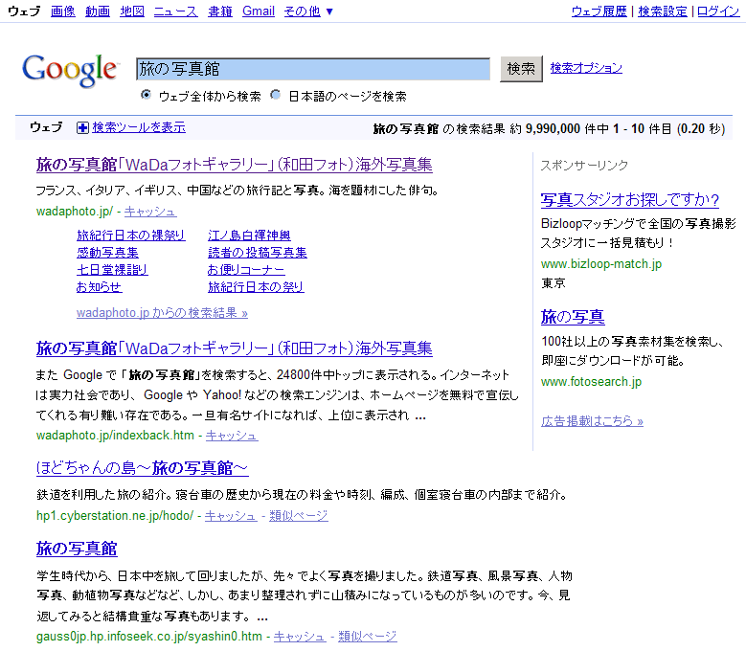This screenshot has width=746, height=651.
Task: Select ウェブ全体から検索 radio button
Action: [x=146, y=95]
